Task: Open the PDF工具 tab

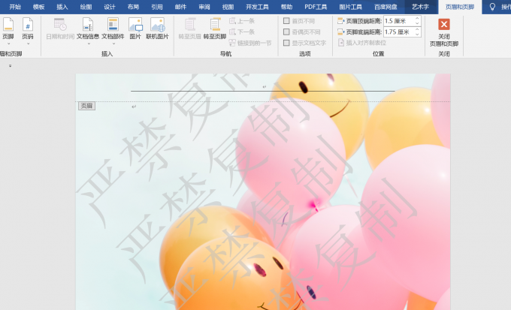Action: (316, 7)
